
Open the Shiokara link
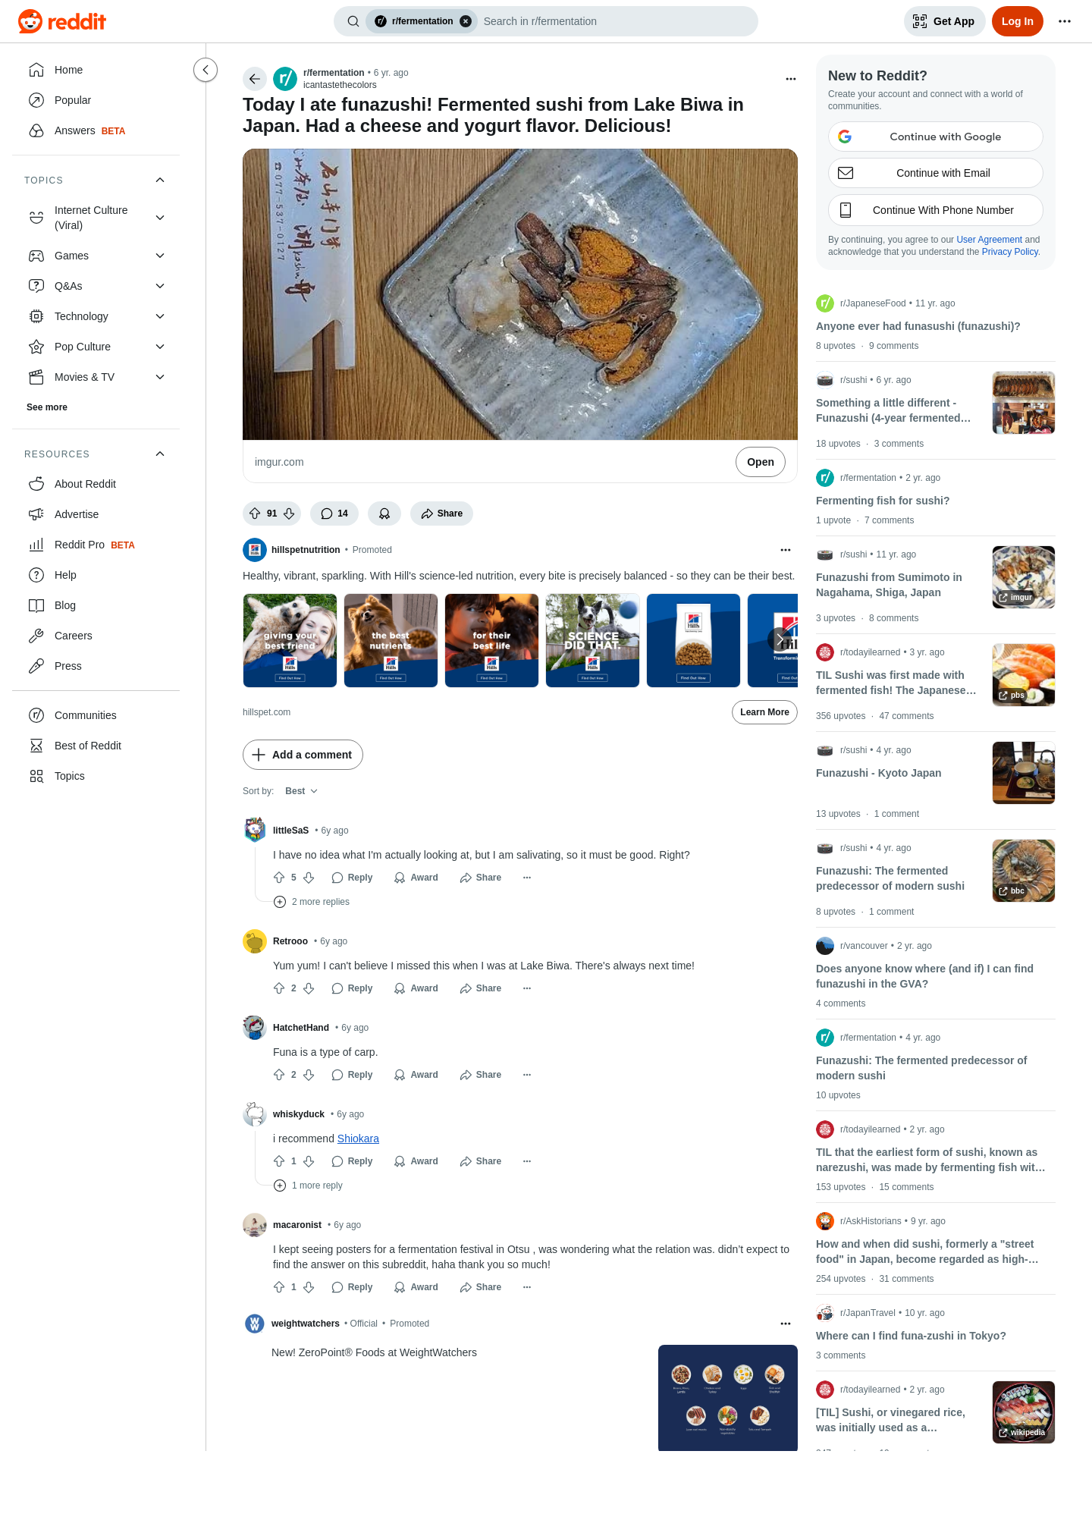[358, 1139]
